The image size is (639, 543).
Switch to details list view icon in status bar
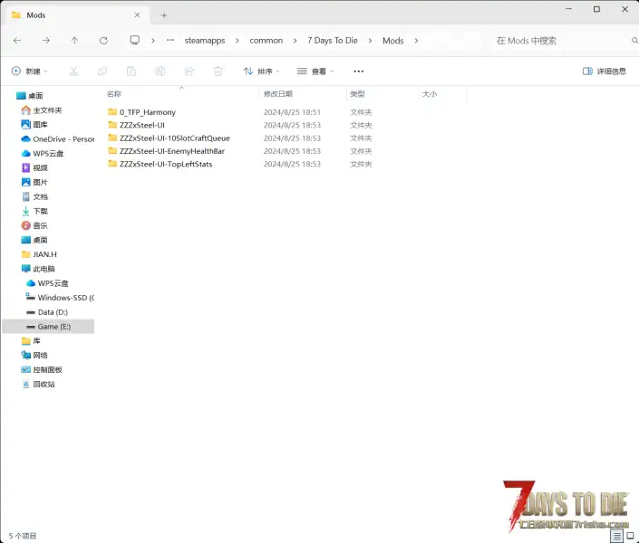(x=617, y=536)
